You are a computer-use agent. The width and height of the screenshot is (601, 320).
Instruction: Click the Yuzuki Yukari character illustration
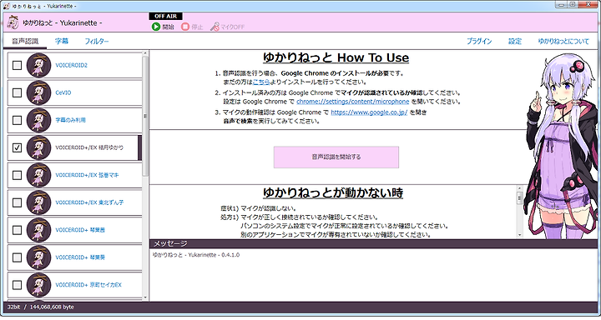coord(560,146)
